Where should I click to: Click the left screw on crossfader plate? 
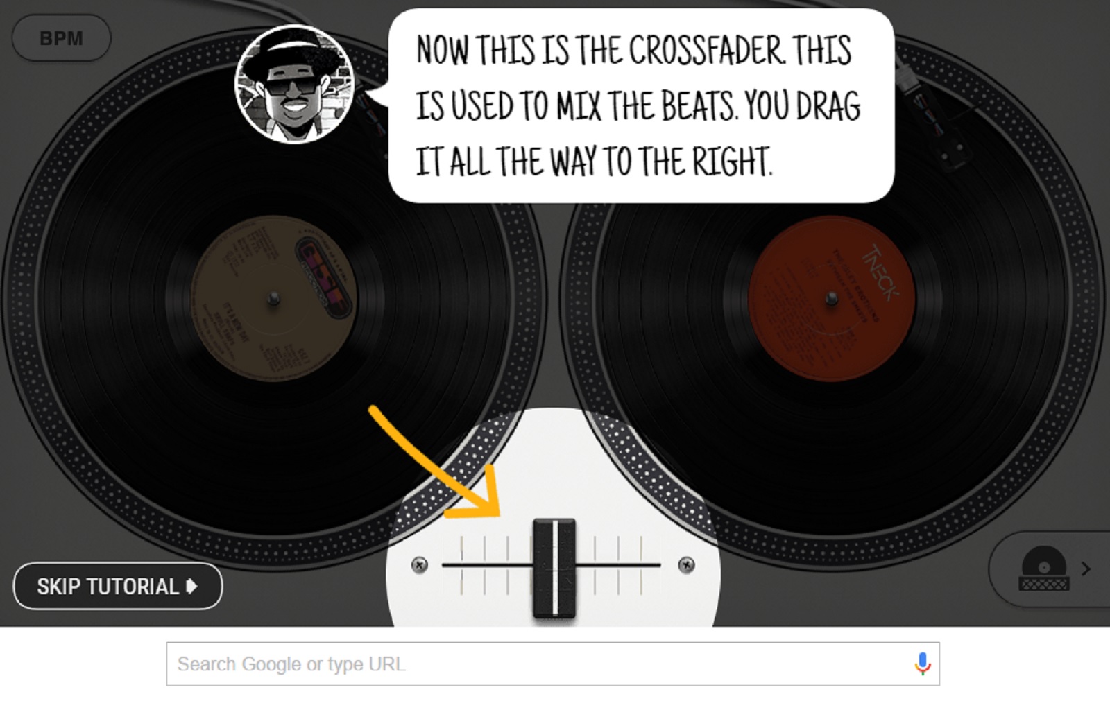[420, 565]
